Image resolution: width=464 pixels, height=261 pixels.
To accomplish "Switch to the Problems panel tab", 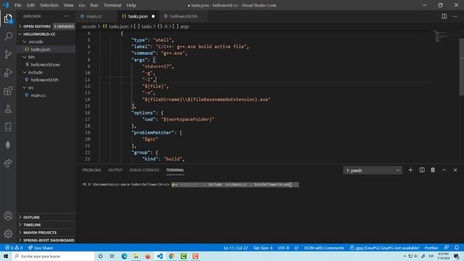I will (x=92, y=170).
